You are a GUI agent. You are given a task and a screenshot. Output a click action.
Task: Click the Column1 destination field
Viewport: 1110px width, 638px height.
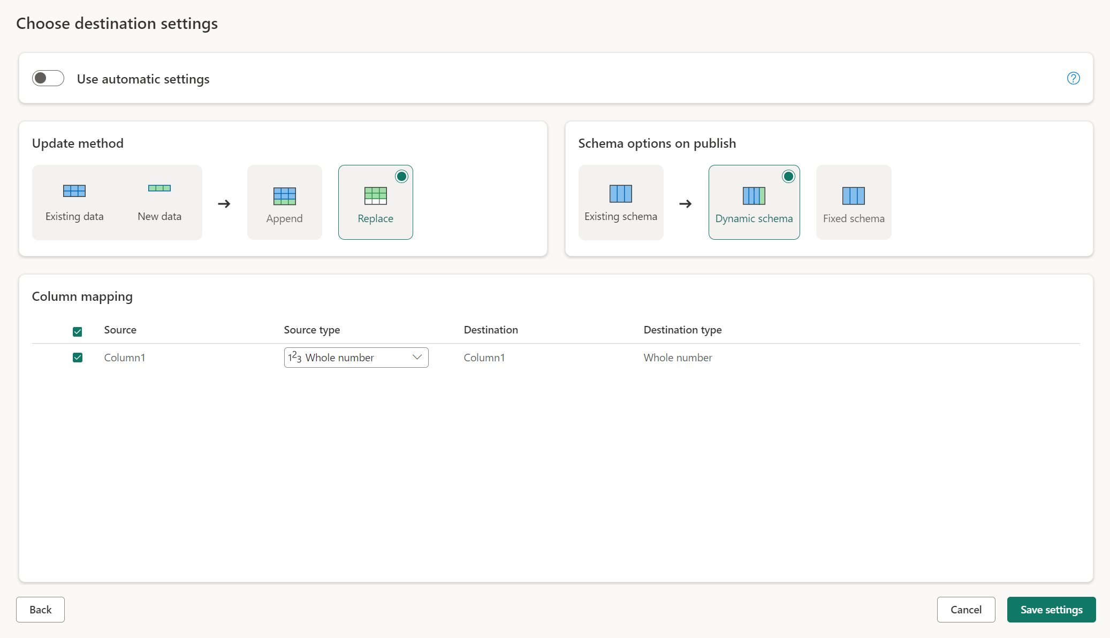(x=484, y=356)
